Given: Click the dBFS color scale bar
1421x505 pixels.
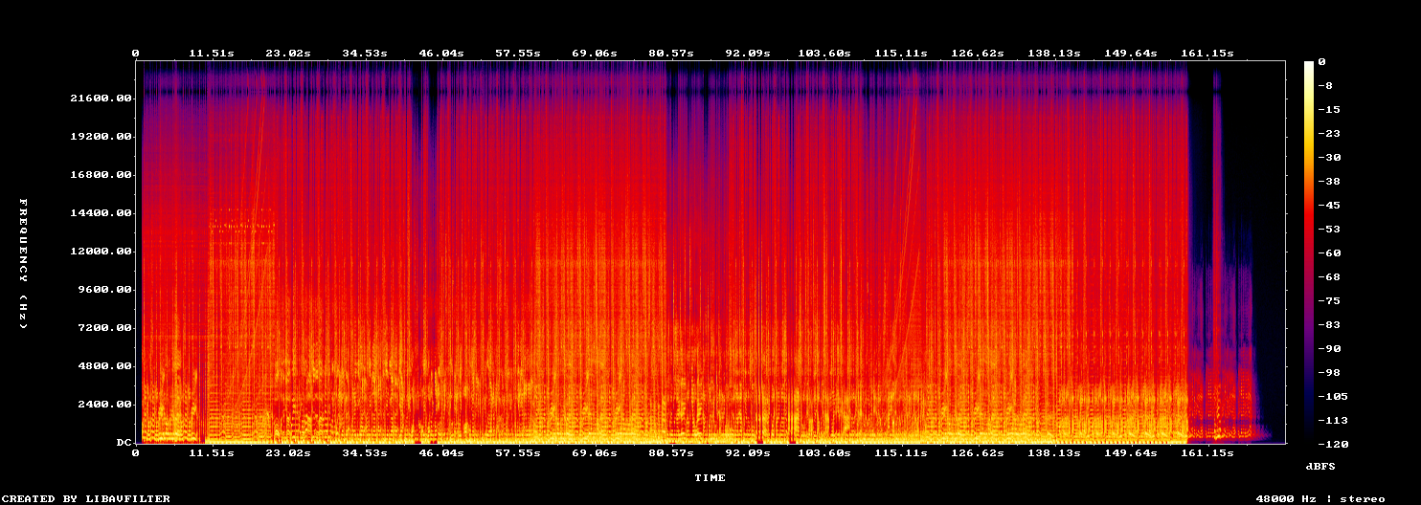Looking at the screenshot, I should (x=1309, y=252).
